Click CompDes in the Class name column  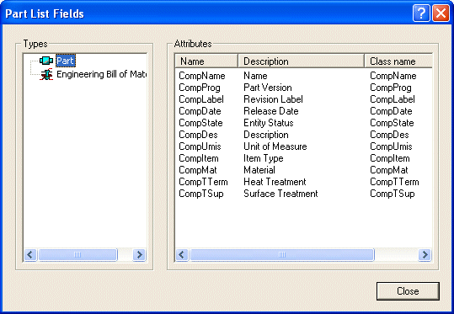tap(389, 135)
